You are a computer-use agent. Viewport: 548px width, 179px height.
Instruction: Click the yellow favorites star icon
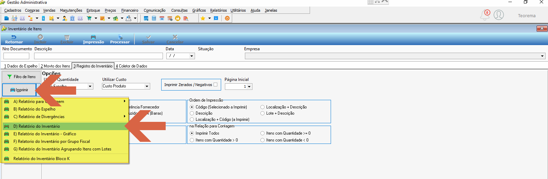[203, 18]
